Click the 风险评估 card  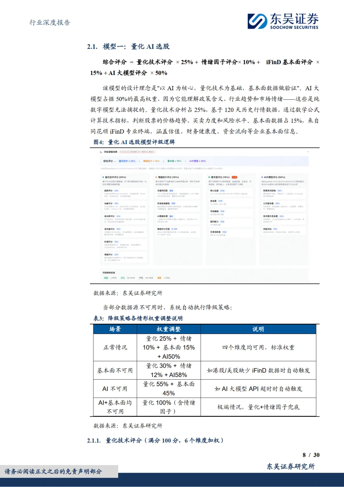click(x=284, y=231)
